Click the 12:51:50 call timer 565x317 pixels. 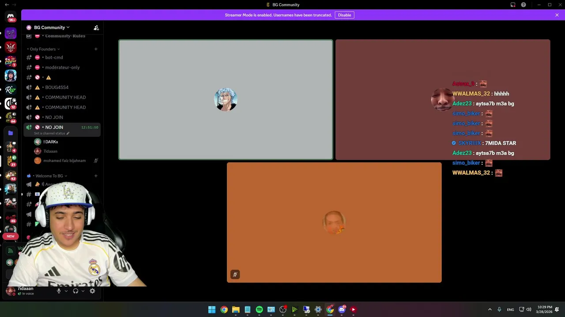90,127
